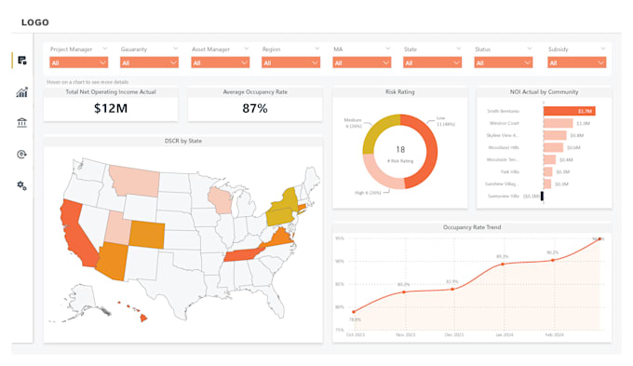This screenshot has height=366, width=633.
Task: Select New York on the DSCR map
Action: click(x=288, y=200)
